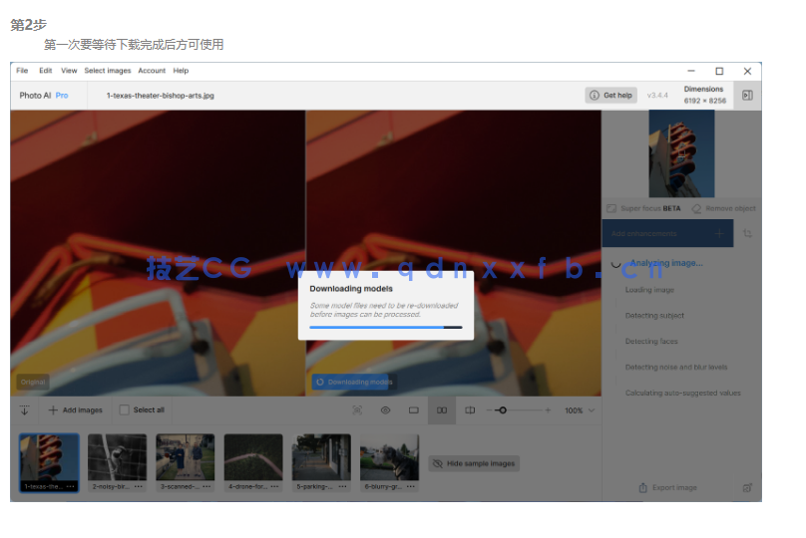This screenshot has height=538, width=806.
Task: Click the Downloading models status badge
Action: [x=353, y=382]
